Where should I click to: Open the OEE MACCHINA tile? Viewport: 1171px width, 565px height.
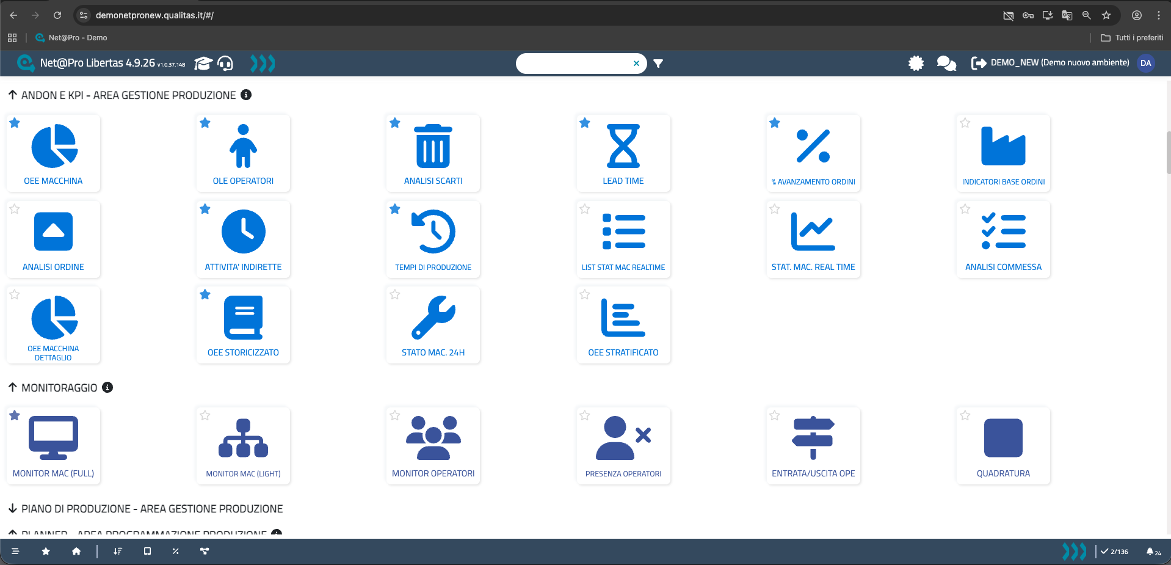click(x=53, y=153)
